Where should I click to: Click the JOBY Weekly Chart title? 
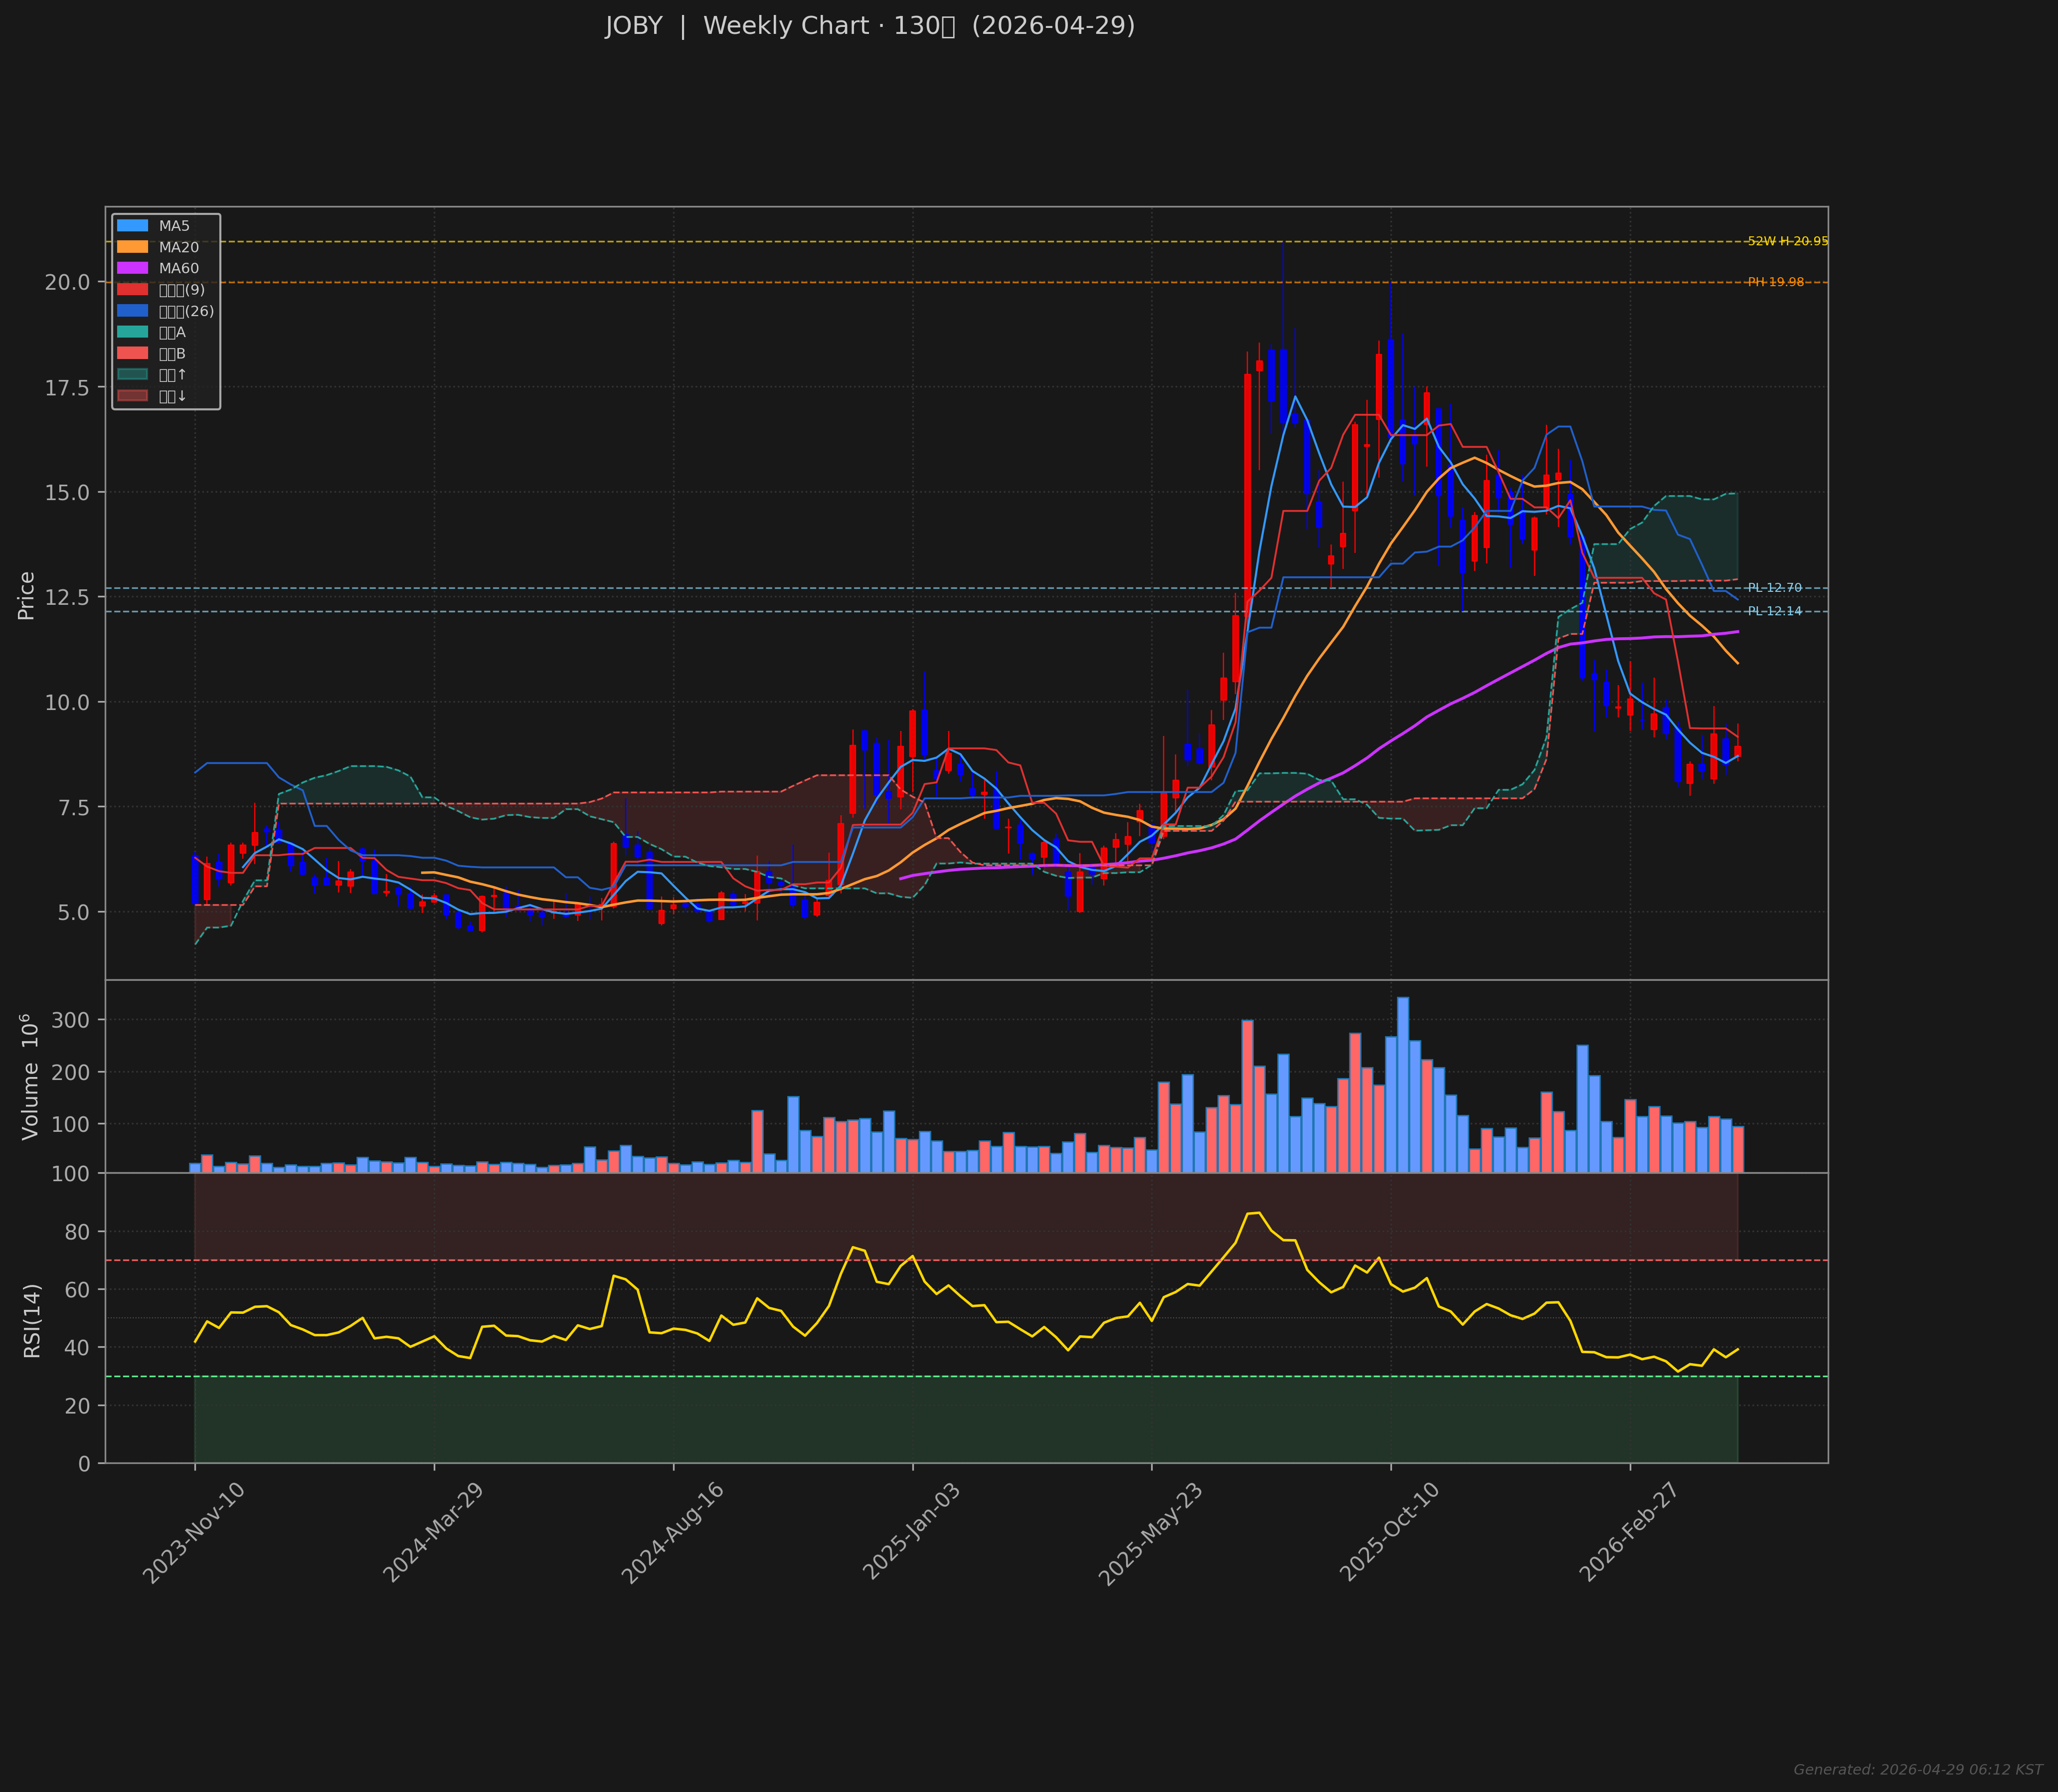click(x=869, y=26)
